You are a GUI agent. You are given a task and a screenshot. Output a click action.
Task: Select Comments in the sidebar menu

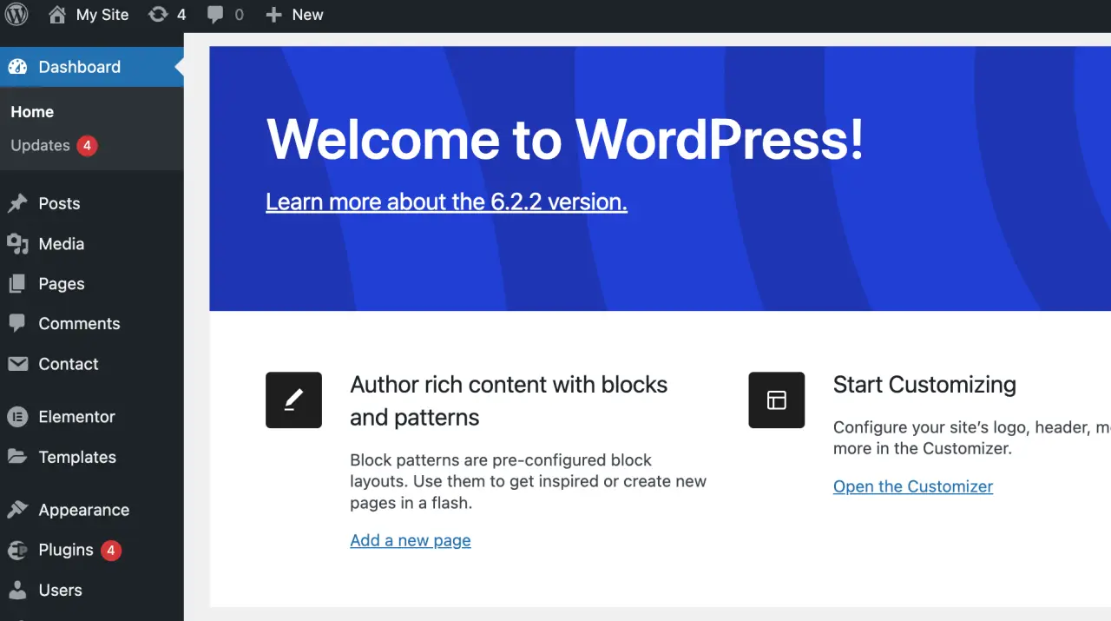[x=79, y=323]
